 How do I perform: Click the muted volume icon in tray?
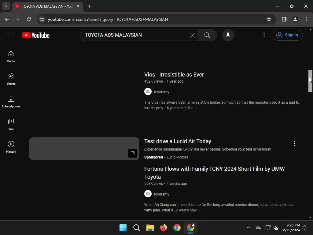coord(276,228)
